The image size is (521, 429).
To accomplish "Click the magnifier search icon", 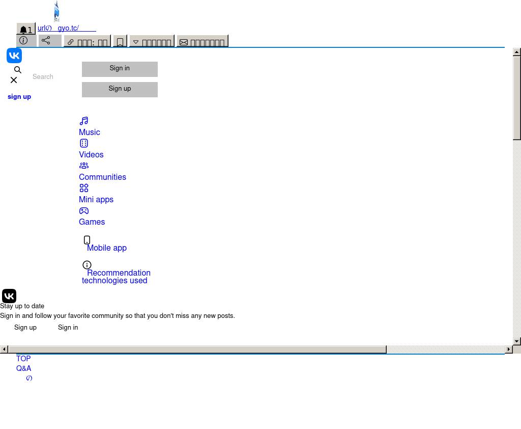I will click(x=18, y=70).
